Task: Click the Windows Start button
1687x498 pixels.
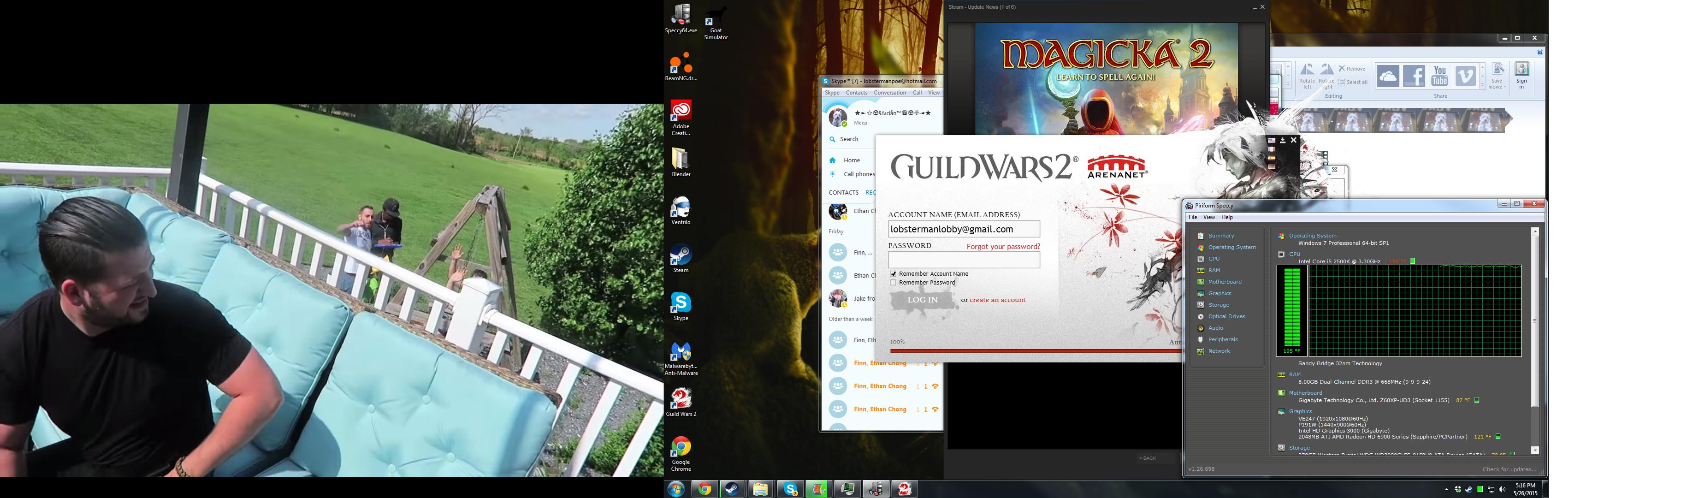Action: click(676, 489)
